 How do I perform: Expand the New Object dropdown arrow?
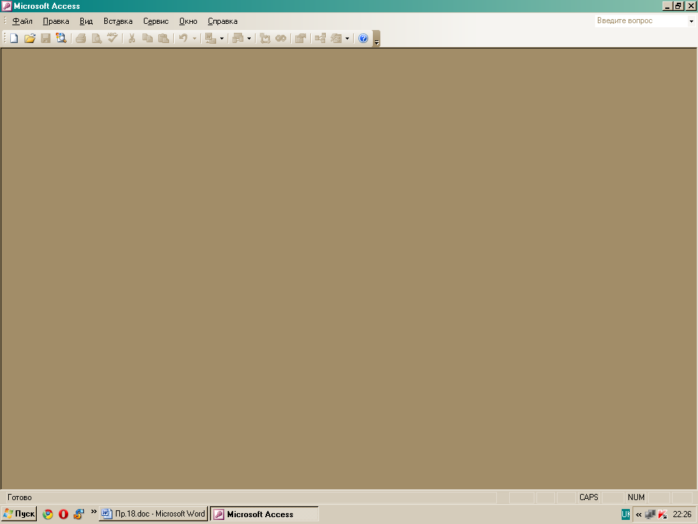(347, 38)
